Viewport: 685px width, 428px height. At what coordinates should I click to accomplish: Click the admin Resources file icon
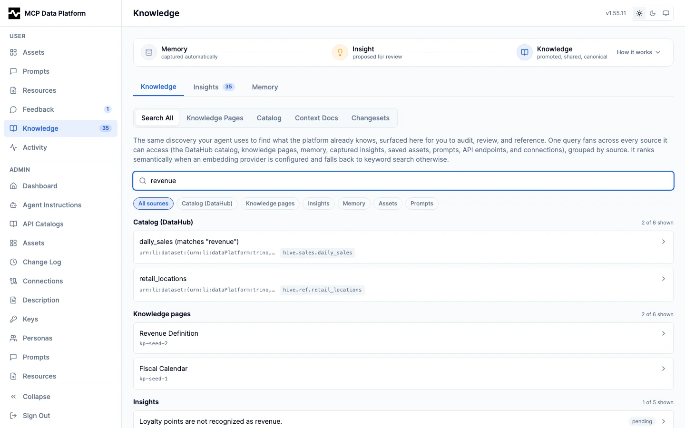point(13,376)
